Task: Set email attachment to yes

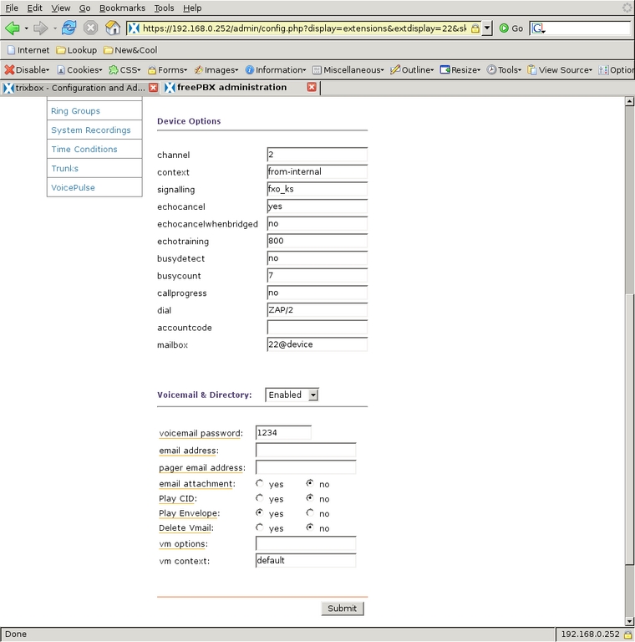Action: pyautogui.click(x=260, y=483)
